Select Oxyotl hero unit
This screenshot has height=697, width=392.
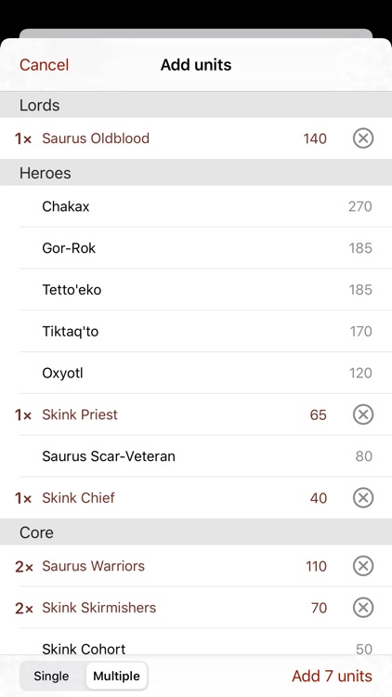click(196, 373)
